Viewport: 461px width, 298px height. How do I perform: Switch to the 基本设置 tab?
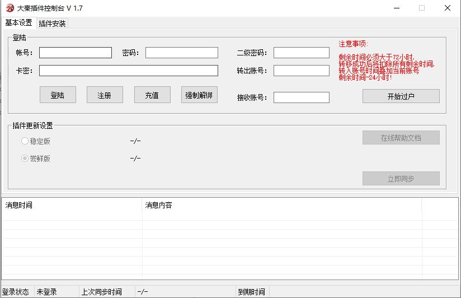click(x=18, y=22)
